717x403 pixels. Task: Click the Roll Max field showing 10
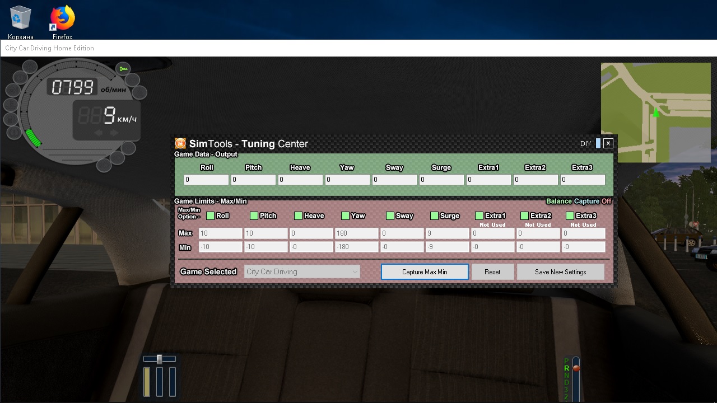[221, 233]
